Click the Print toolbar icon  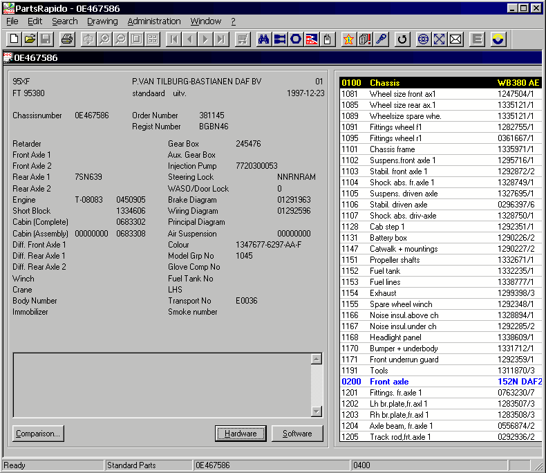[x=67, y=39]
